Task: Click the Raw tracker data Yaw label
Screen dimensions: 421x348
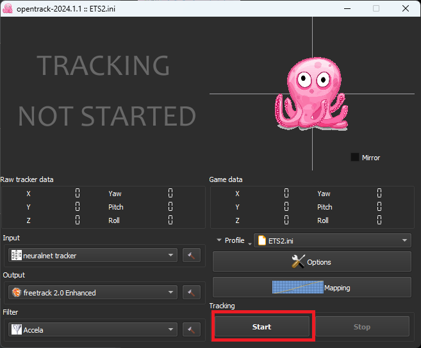Action: pos(115,194)
